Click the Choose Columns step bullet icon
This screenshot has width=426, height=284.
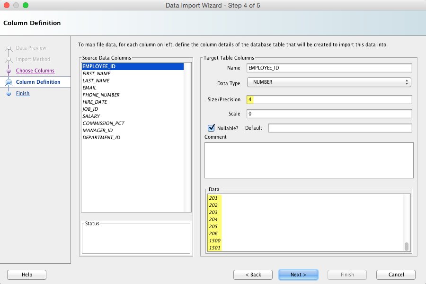point(9,71)
